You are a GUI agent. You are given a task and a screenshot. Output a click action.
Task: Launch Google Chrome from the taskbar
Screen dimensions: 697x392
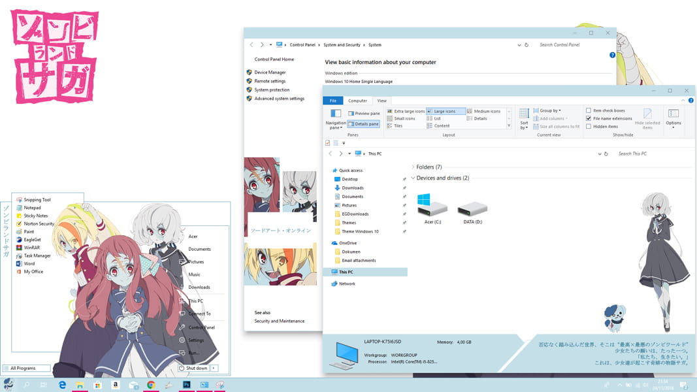[x=150, y=385]
